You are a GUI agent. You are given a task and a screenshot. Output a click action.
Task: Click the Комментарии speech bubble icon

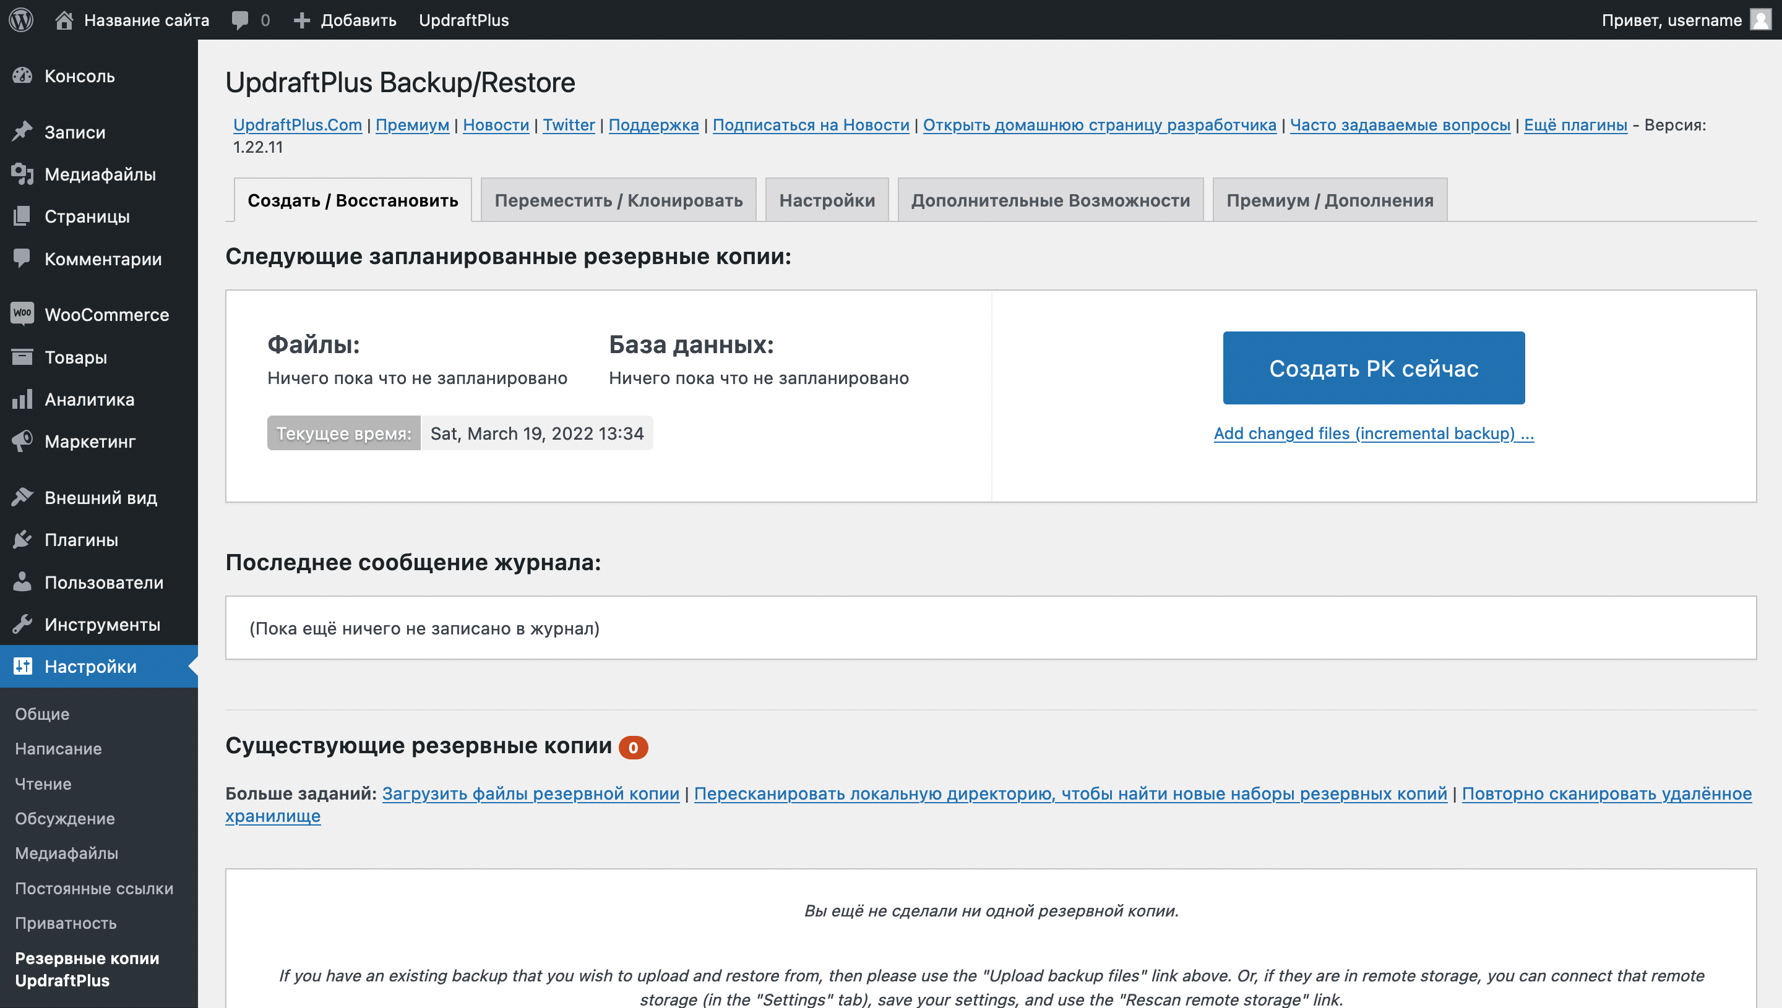coord(22,258)
